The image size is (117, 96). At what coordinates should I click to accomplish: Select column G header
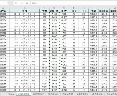click(x=84, y=8)
